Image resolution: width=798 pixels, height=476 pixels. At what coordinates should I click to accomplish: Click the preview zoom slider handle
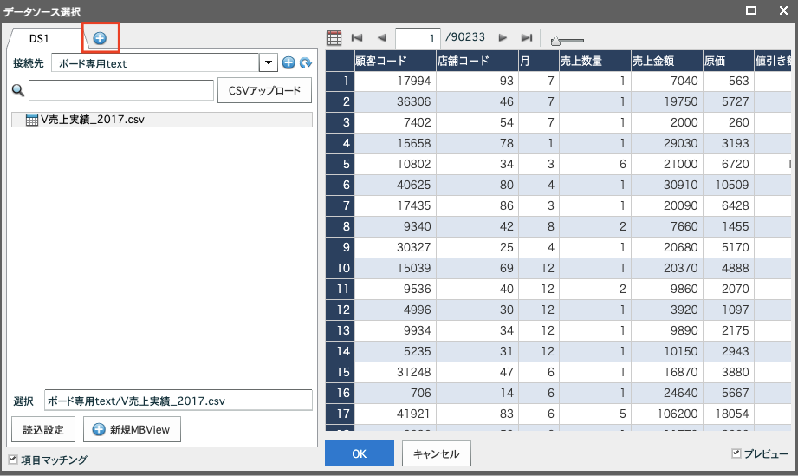[x=555, y=41]
